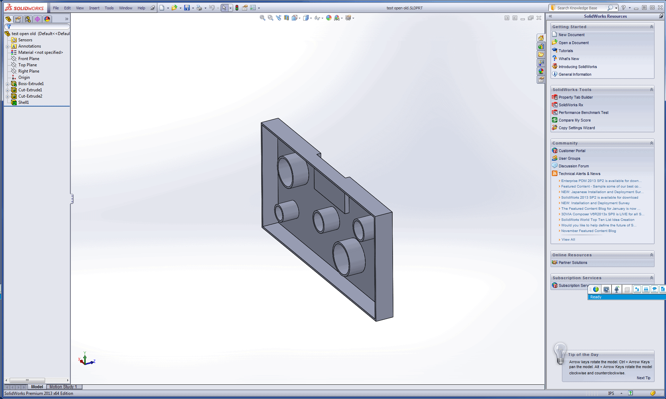The image size is (666, 399).
Task: Switch to the Motion Study 1 tab
Action: [63, 387]
